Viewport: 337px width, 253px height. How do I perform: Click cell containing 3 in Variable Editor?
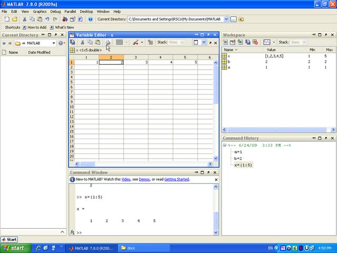(136, 62)
